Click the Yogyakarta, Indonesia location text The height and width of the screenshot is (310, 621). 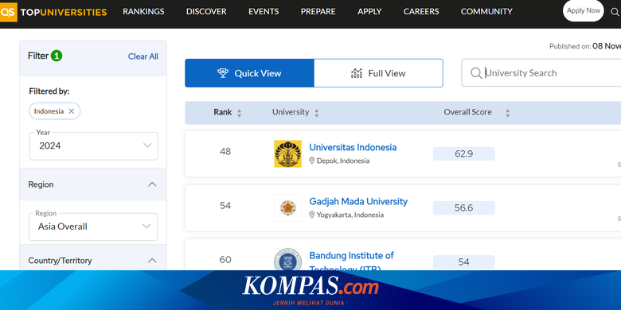tap(350, 215)
